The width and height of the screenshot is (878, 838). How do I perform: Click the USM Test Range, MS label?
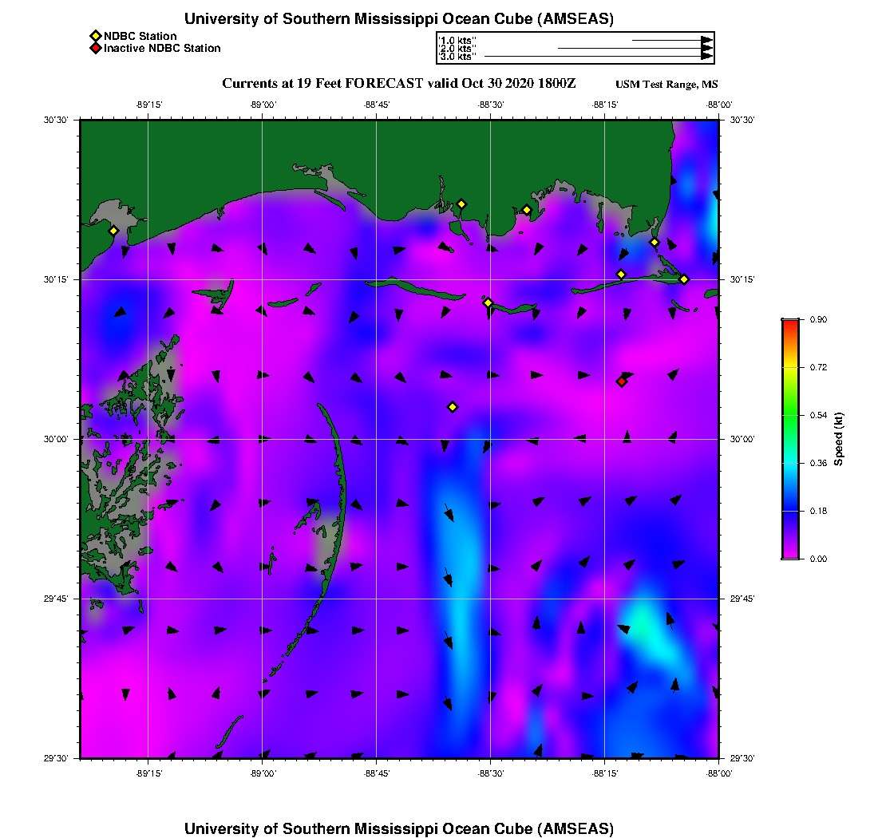click(x=666, y=85)
